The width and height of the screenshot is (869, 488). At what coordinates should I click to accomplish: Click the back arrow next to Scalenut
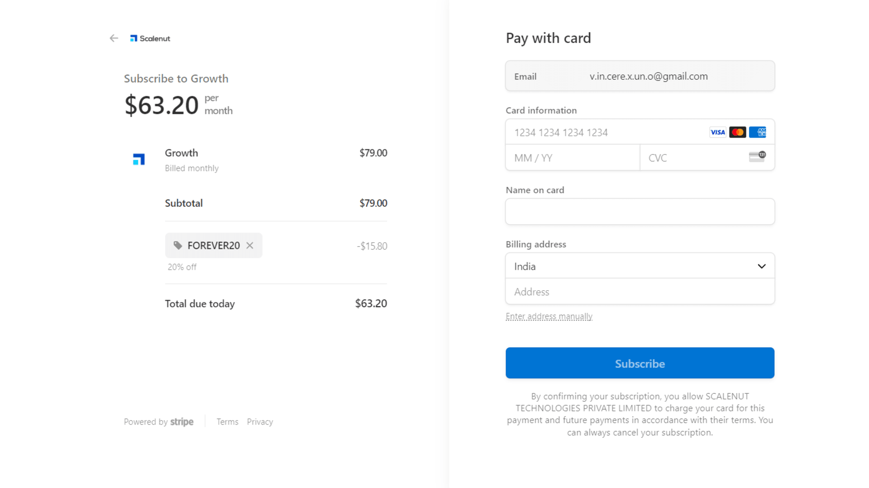click(x=113, y=38)
